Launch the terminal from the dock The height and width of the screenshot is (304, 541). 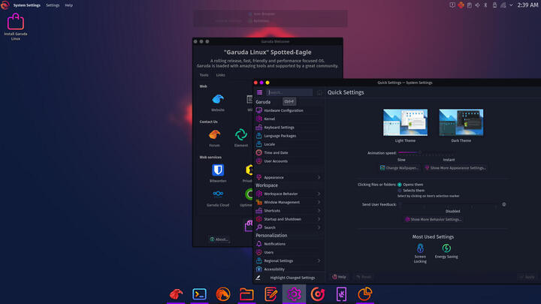199,294
